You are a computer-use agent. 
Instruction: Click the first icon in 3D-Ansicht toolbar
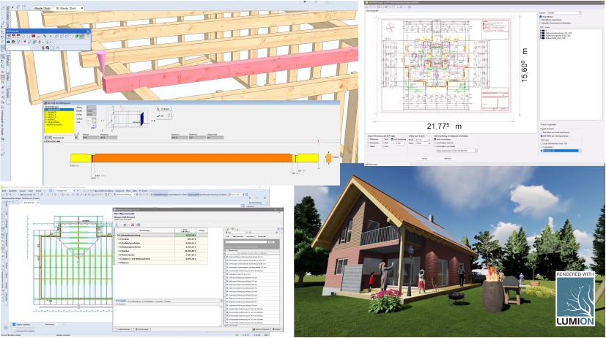click(x=7, y=35)
